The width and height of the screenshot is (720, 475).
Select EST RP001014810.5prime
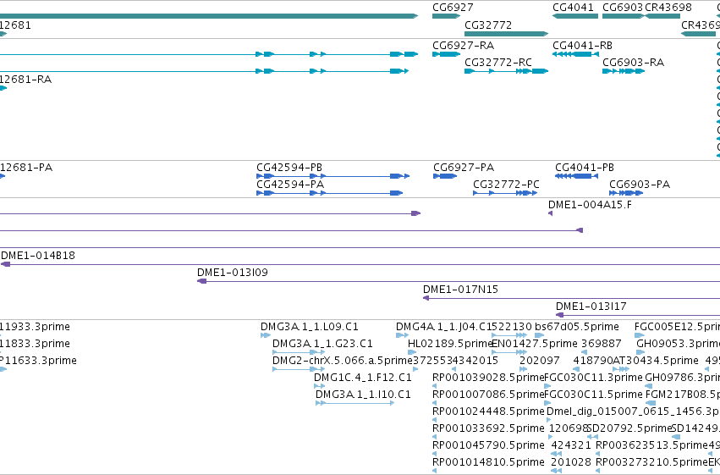(x=434, y=472)
